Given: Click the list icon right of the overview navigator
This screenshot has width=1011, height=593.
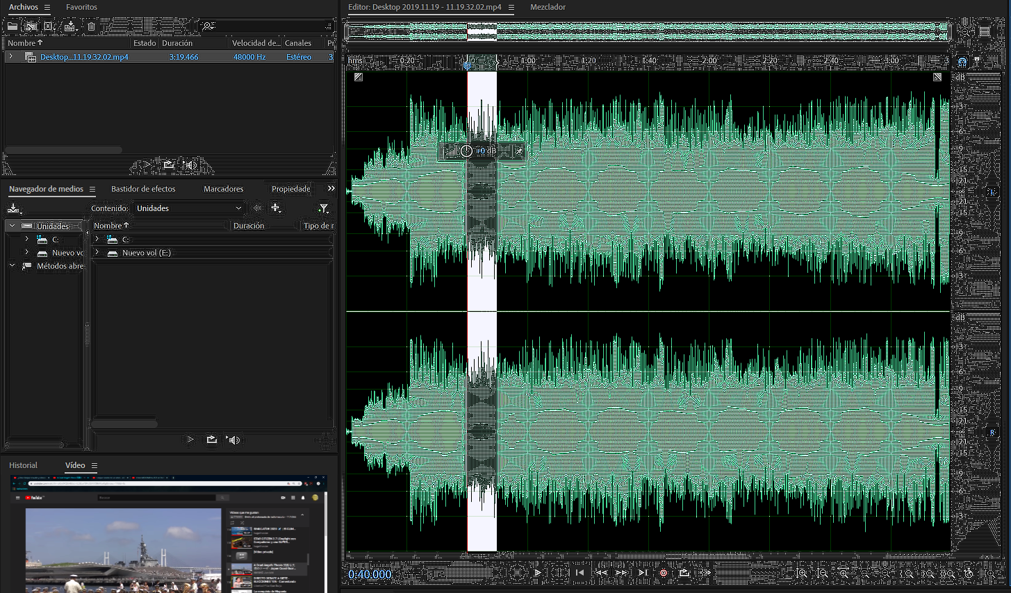Looking at the screenshot, I should click(985, 31).
